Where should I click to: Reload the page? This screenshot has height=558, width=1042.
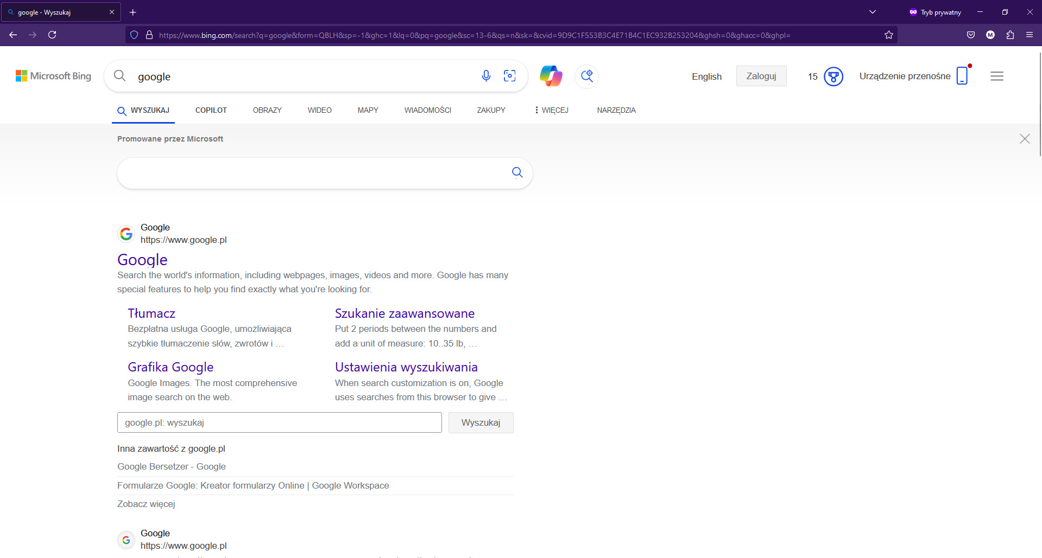click(52, 35)
